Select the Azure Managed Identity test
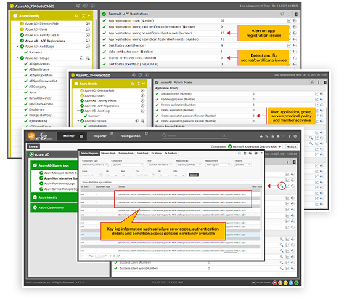344x308 pixels. pos(60,173)
